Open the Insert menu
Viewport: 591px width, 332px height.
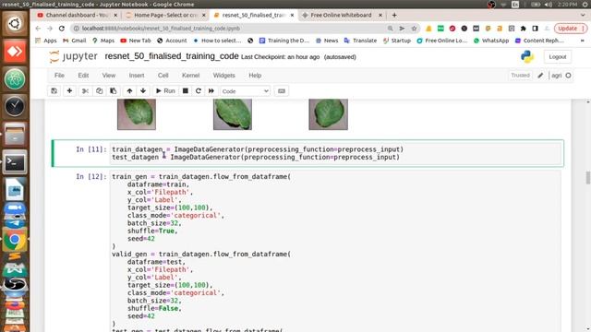tap(137, 76)
